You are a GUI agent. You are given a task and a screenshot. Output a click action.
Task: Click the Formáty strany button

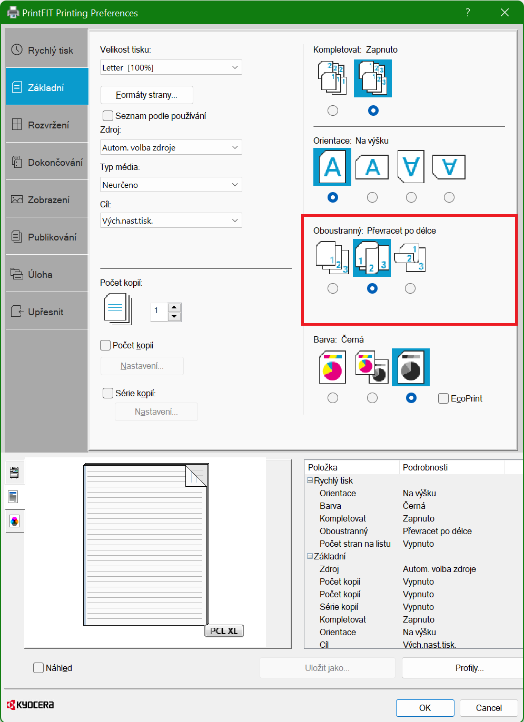(x=147, y=95)
